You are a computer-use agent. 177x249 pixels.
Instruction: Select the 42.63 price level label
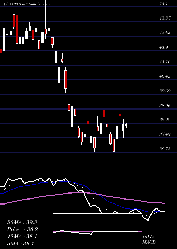tap(165, 33)
